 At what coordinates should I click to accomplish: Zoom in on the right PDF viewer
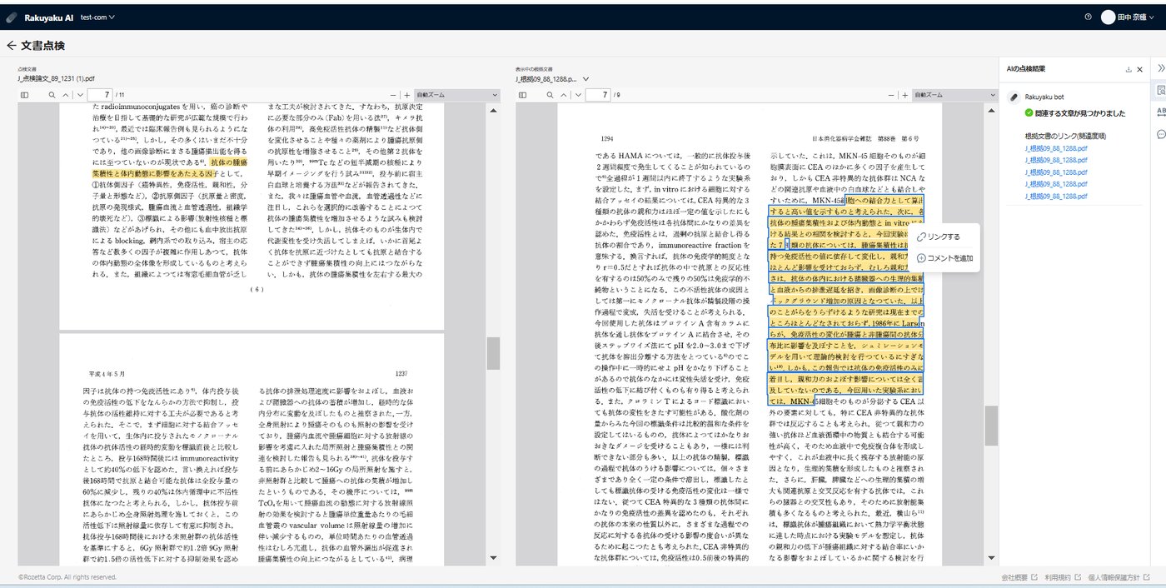click(x=905, y=95)
